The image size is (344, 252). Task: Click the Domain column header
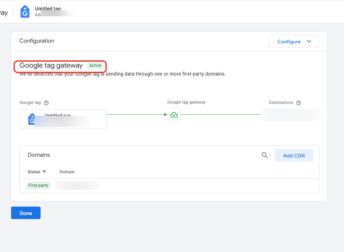click(67, 172)
